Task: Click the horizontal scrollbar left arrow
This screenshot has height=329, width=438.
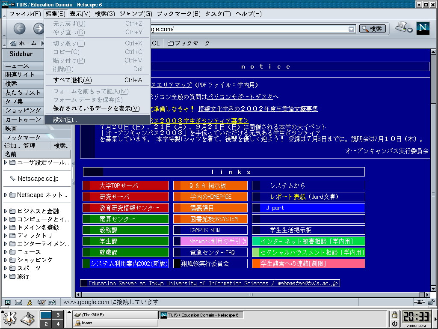Action: pos(79,295)
